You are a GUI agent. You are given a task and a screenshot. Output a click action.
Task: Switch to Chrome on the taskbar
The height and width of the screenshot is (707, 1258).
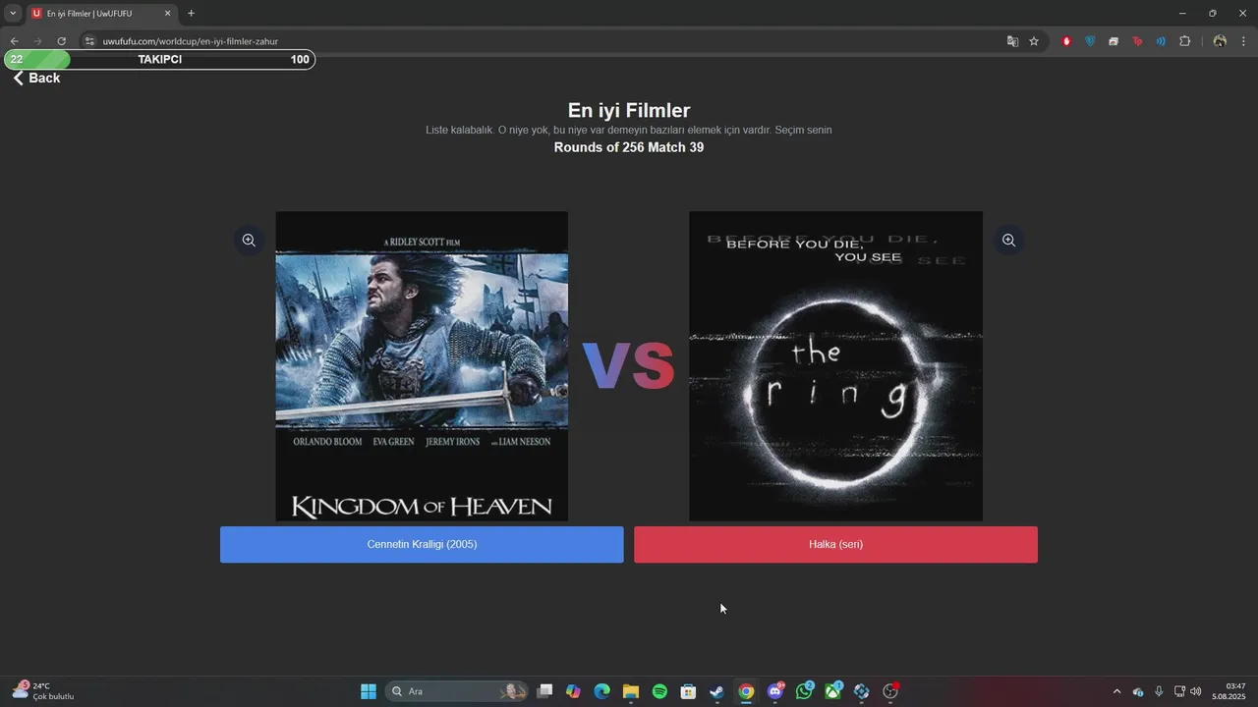[746, 691]
